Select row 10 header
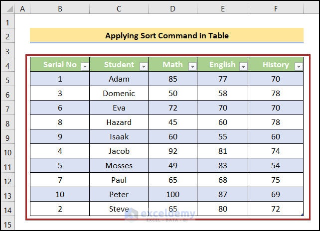 7,151
